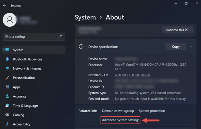Click the Device specifications info icon

[x=81, y=47]
